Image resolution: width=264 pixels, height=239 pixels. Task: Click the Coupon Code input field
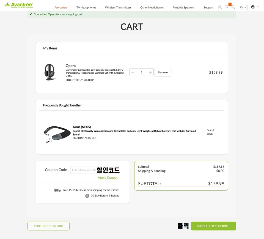(x=95, y=170)
